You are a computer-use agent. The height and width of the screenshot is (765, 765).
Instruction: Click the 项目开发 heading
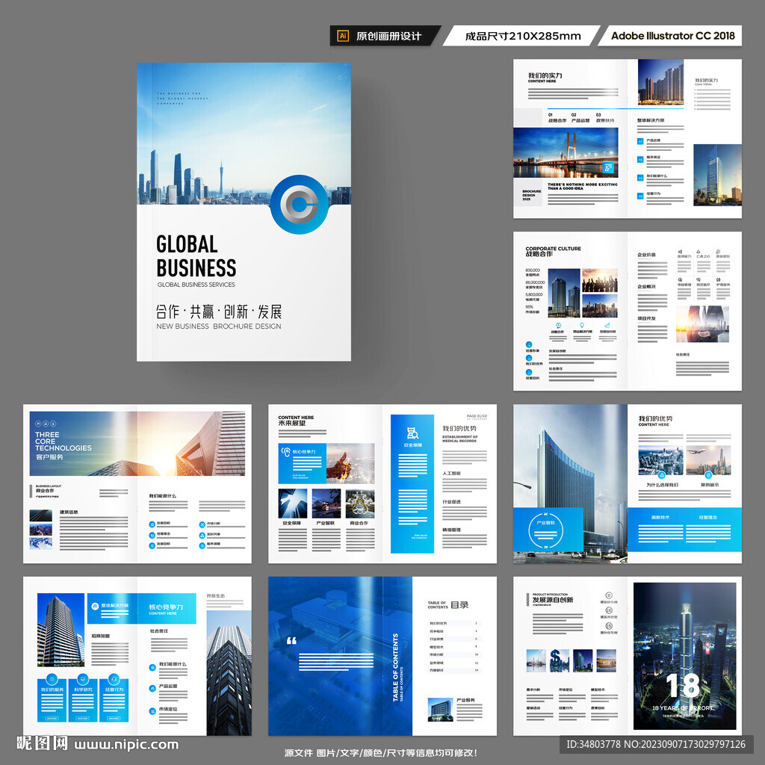click(x=646, y=318)
